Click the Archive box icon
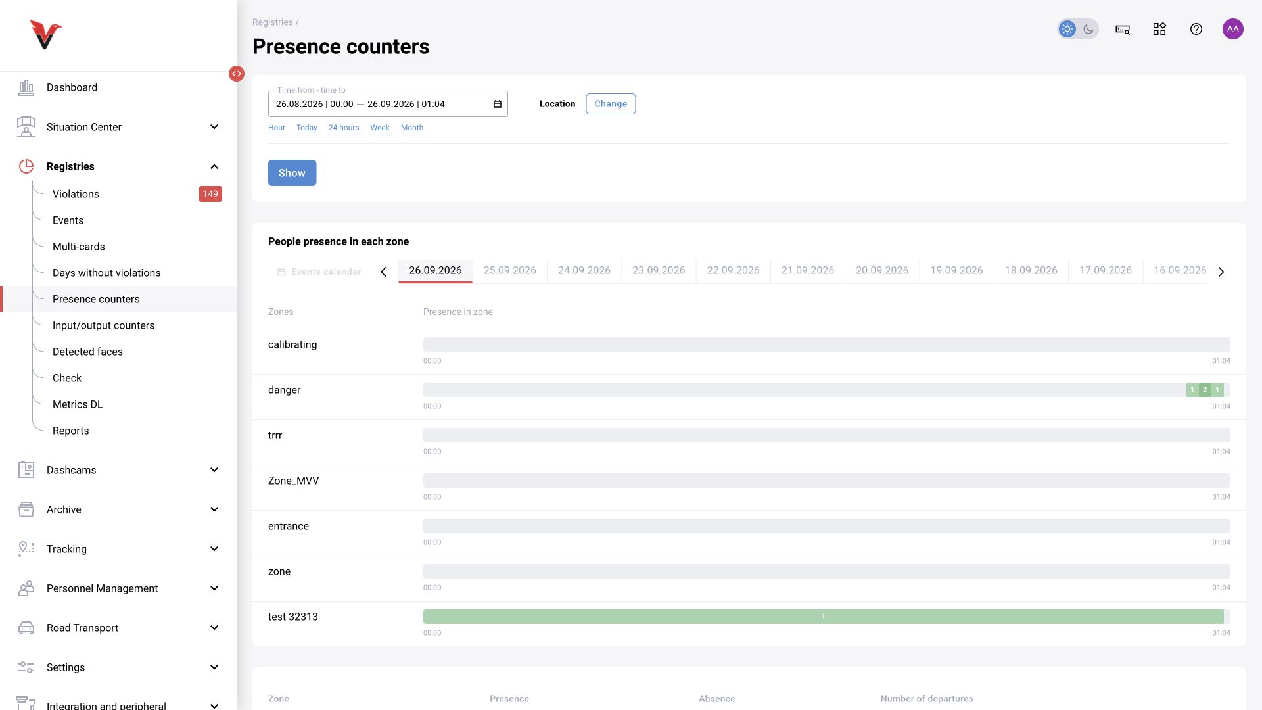This screenshot has height=710, width=1262. 26,509
